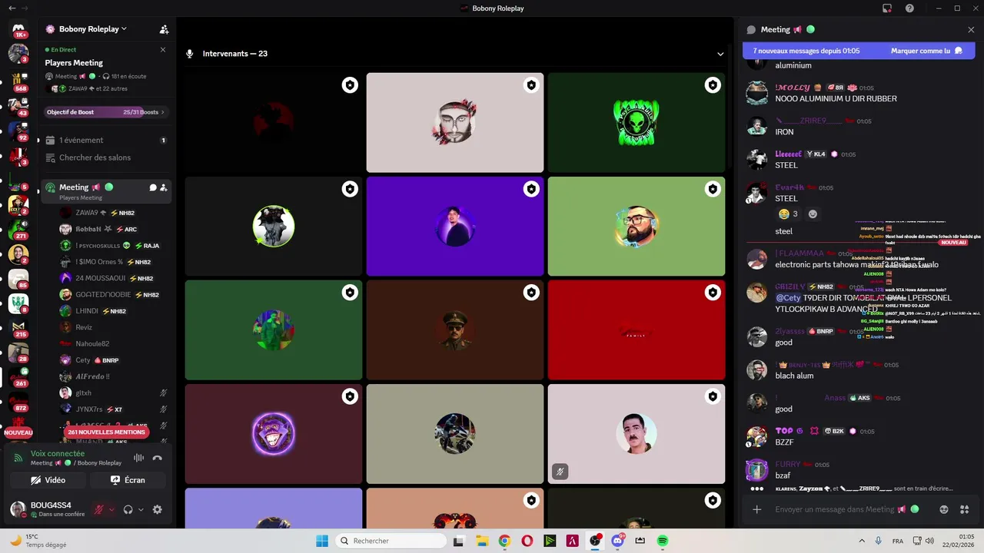Focus the Envoyer un message dans Meeting field
The width and height of the screenshot is (984, 553).
[x=853, y=509]
